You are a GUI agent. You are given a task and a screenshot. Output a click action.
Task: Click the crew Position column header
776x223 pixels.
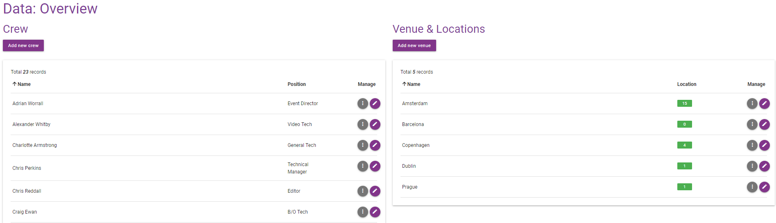296,84
